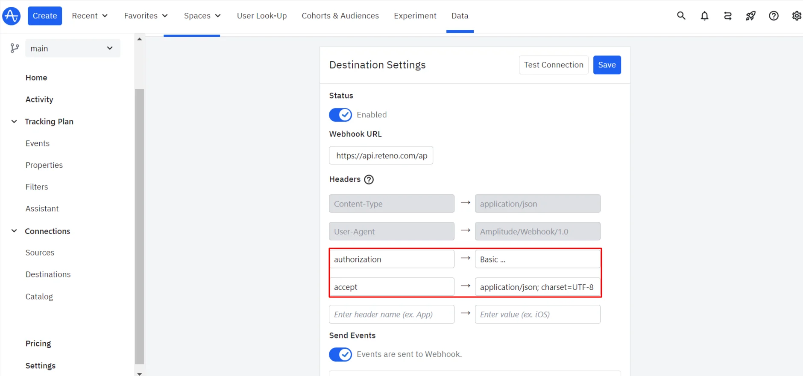Image resolution: width=803 pixels, height=376 pixels.
Task: Click the branch icon beside main
Action: coord(15,48)
